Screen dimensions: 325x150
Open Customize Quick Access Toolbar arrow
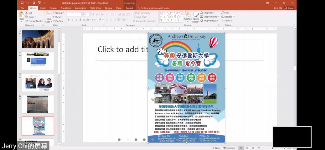click(44, 3)
